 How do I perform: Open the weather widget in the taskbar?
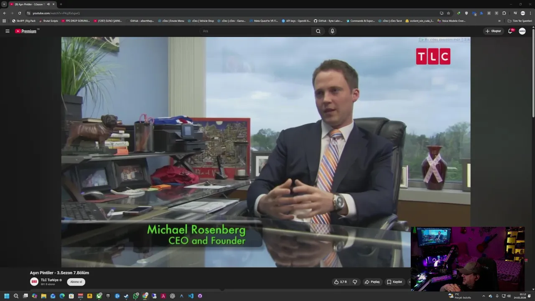460,296
